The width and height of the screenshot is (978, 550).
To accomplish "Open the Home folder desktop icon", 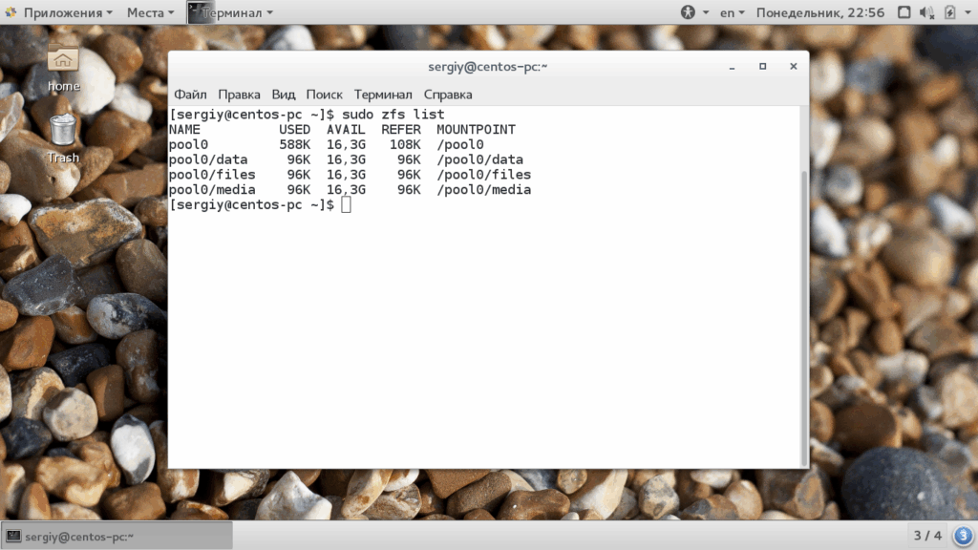I will point(63,69).
